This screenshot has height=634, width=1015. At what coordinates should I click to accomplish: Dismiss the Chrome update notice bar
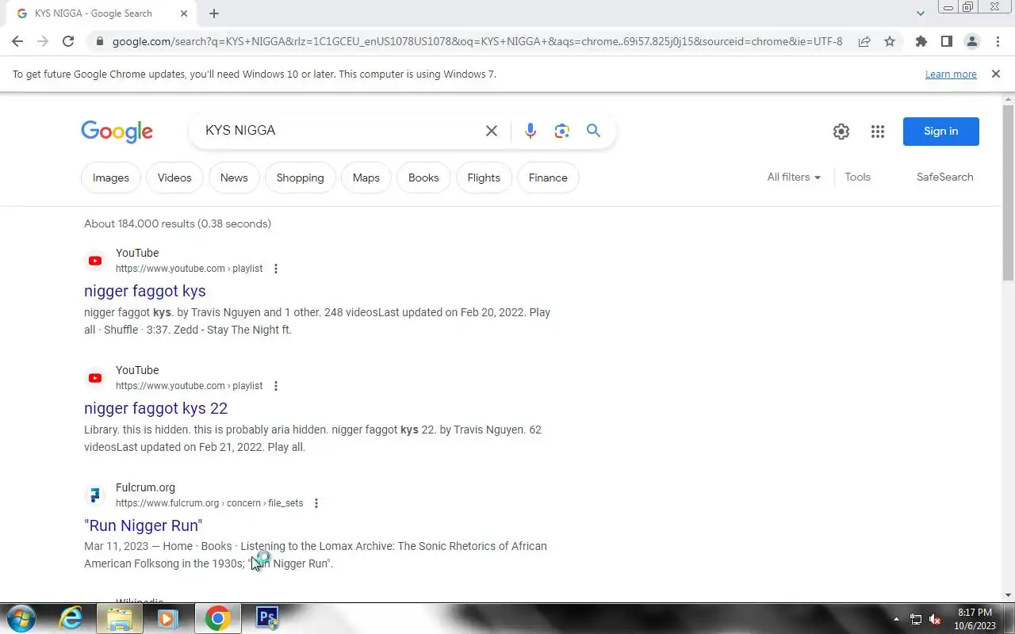coord(995,74)
